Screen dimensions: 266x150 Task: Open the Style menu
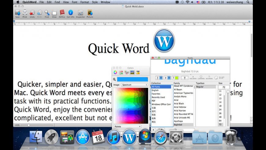point(95,2)
